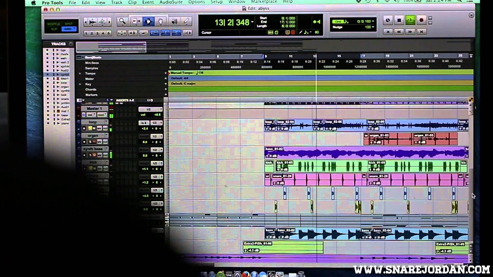The image size is (493, 277).
Task: Stop playback with the Stop button
Action: point(399,20)
